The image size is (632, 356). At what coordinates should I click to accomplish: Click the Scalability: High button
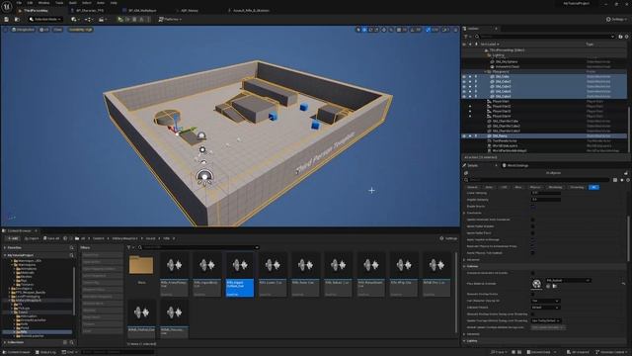click(x=80, y=30)
